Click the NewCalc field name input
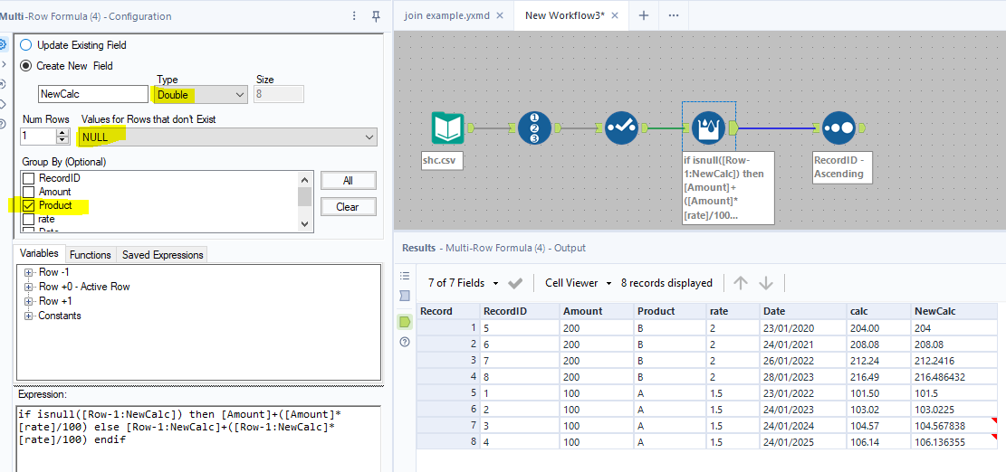 93,94
